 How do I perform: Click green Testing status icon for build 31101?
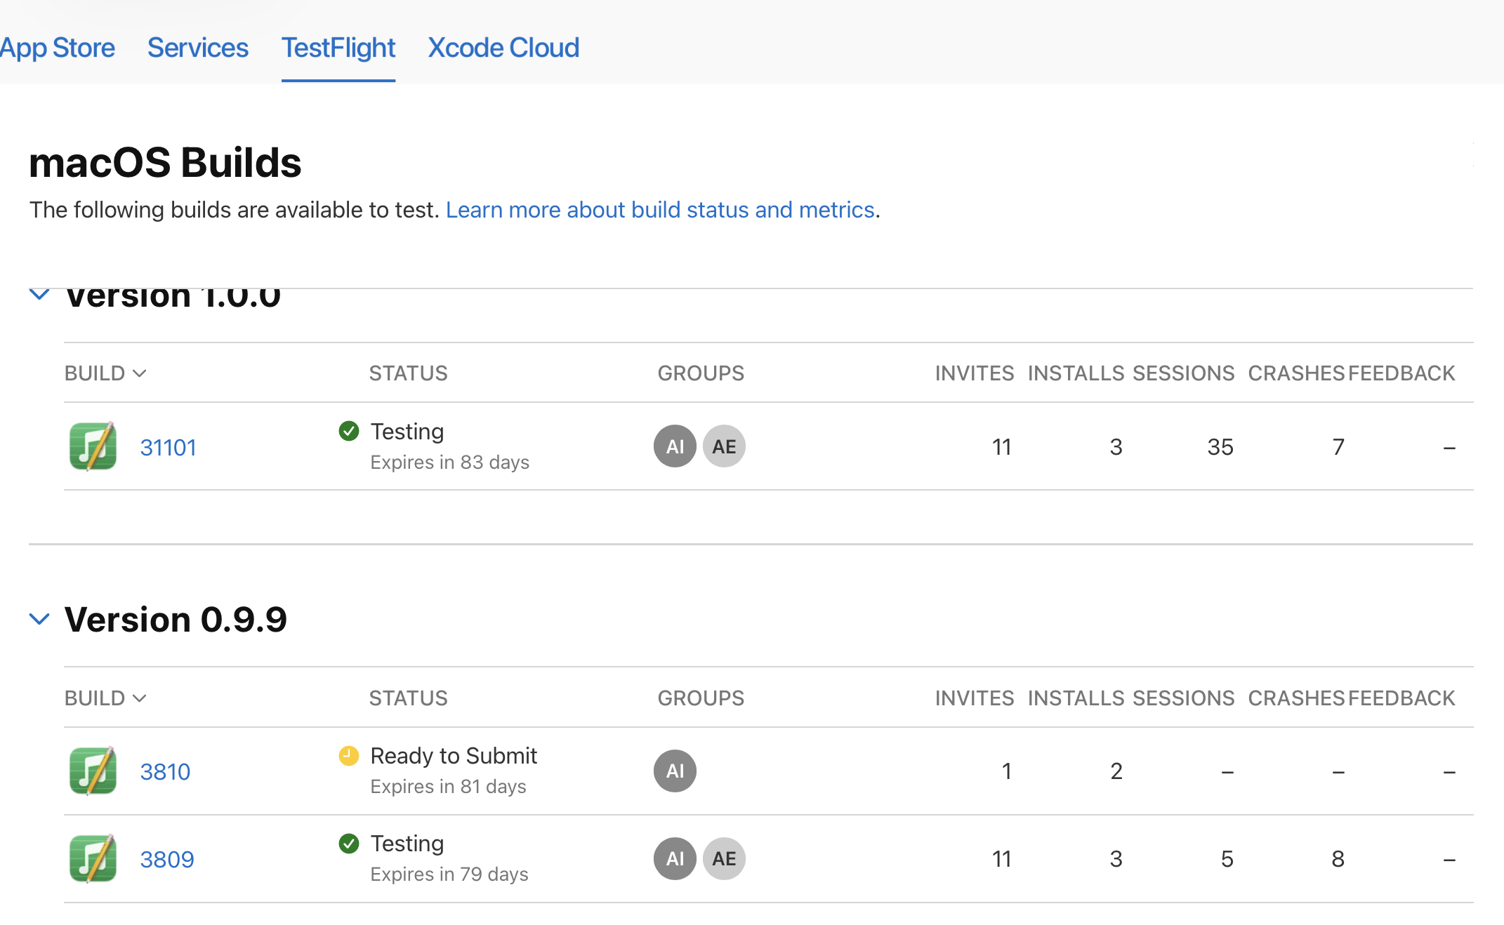click(x=349, y=431)
